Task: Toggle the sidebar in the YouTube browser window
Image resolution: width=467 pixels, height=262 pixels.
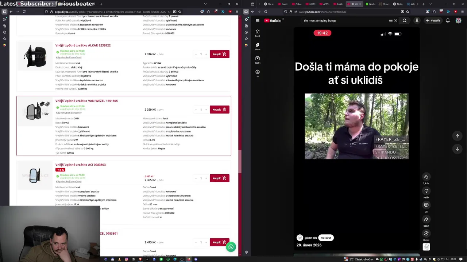Action: 246,12
